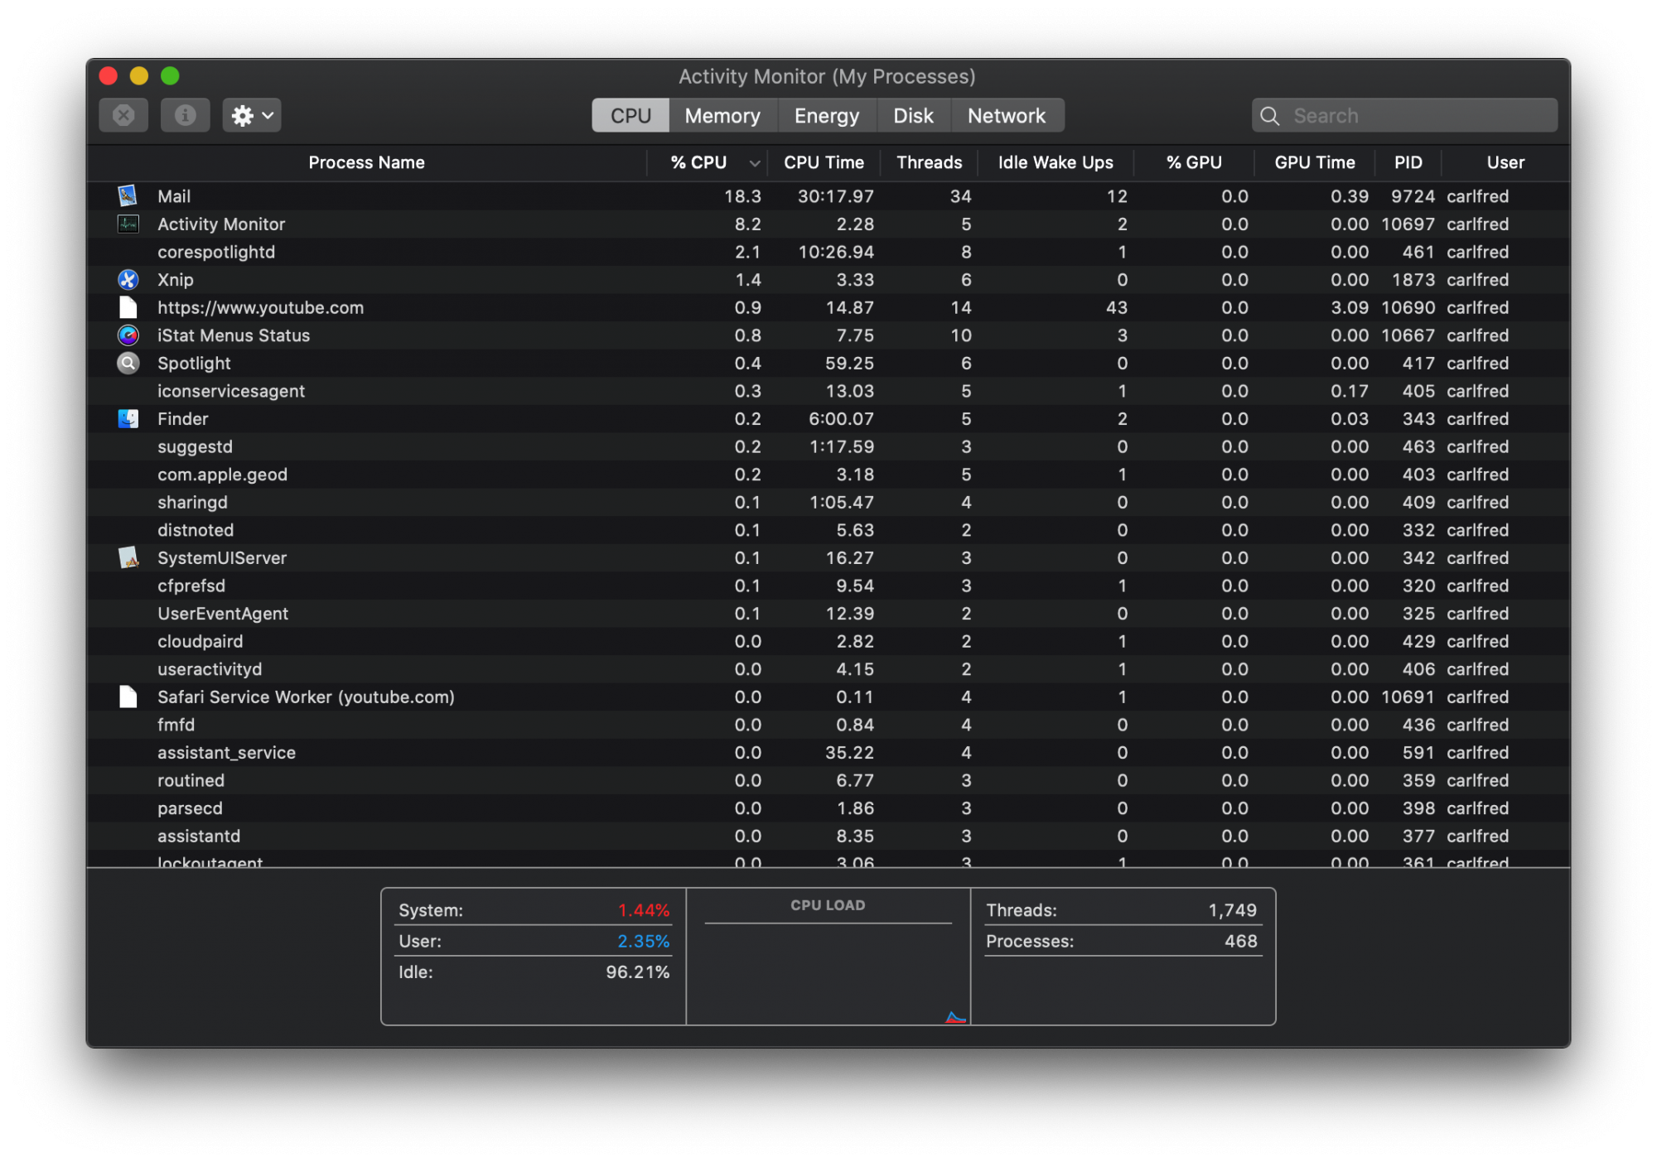1657x1162 pixels.
Task: Sort by the PID column header
Action: [x=1408, y=163]
